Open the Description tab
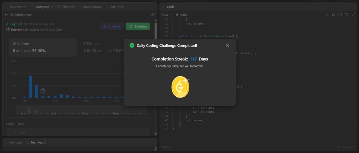Screen dimensions: 359x153 click(16, 7)
